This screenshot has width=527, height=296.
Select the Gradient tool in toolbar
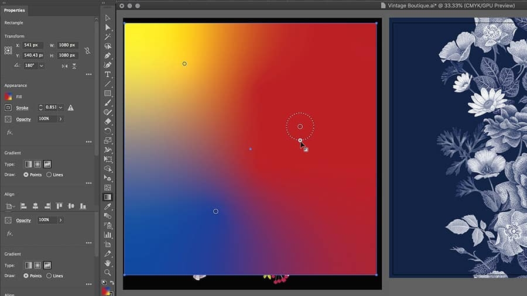[108, 197]
